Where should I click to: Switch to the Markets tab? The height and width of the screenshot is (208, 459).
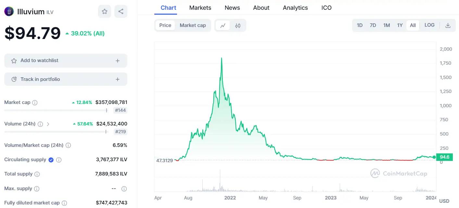tap(200, 8)
